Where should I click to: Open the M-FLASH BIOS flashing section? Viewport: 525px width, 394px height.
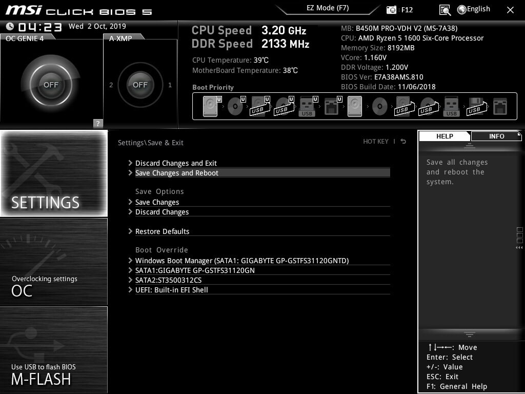pyautogui.click(x=54, y=350)
